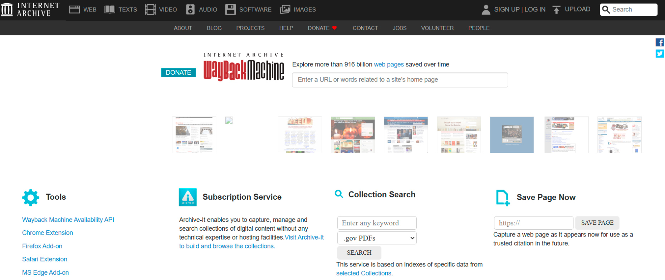Open the Software floppy disk icon
Screen dimensions: 665x280
coord(230,10)
